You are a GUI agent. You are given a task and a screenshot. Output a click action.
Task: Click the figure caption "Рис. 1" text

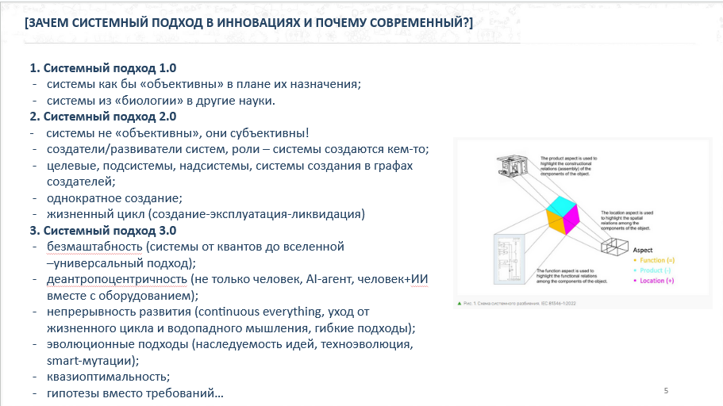(x=525, y=303)
